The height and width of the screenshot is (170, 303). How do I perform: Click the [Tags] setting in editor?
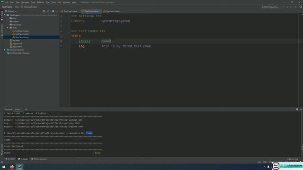point(84,41)
